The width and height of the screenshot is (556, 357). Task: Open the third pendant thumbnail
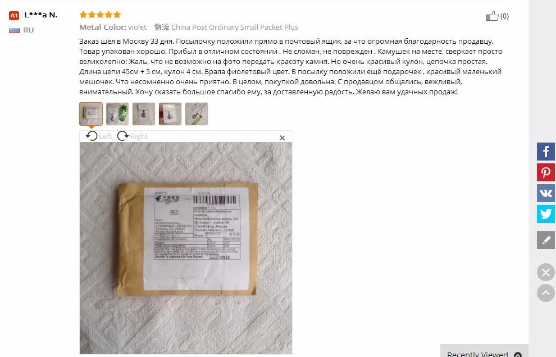[x=144, y=114]
